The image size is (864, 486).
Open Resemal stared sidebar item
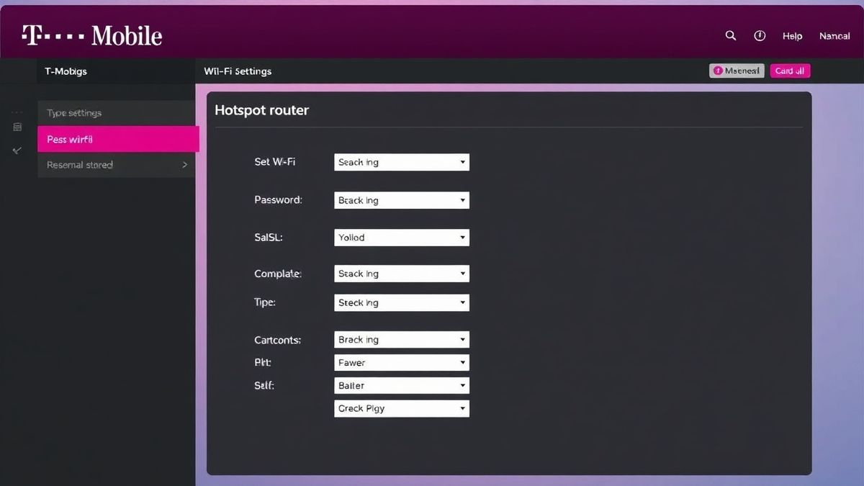pos(116,165)
